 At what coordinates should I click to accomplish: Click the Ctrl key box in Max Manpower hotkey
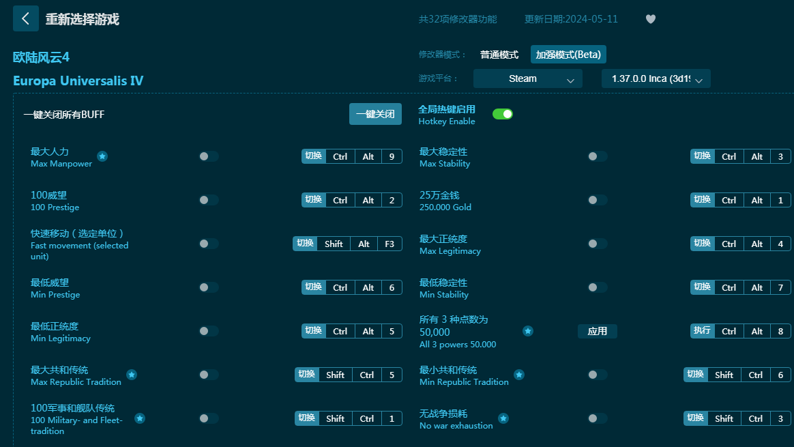pos(340,156)
